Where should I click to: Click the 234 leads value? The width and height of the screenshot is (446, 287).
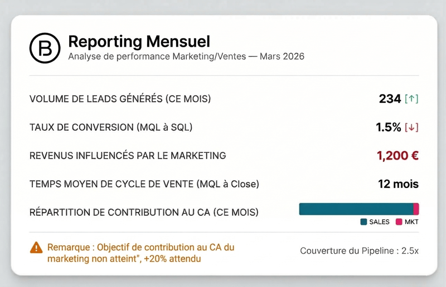[x=390, y=99]
